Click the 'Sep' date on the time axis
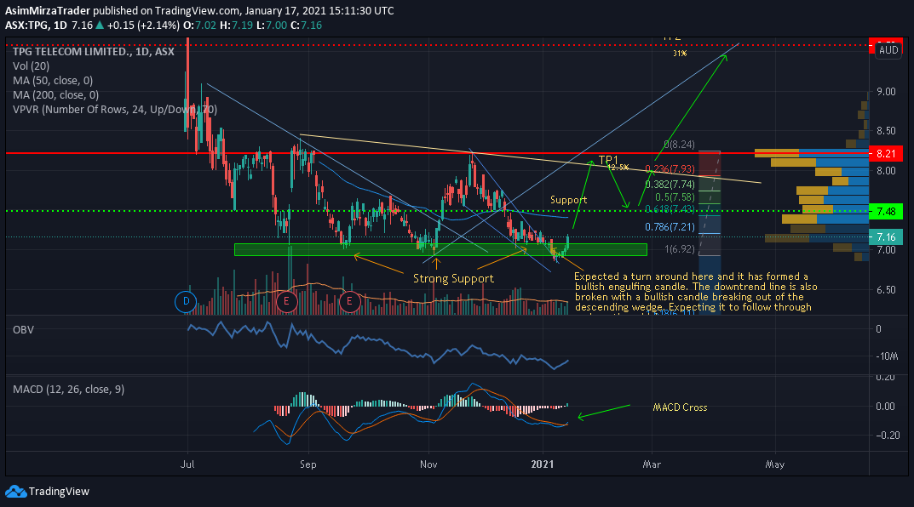The image size is (914, 507). pos(308,464)
